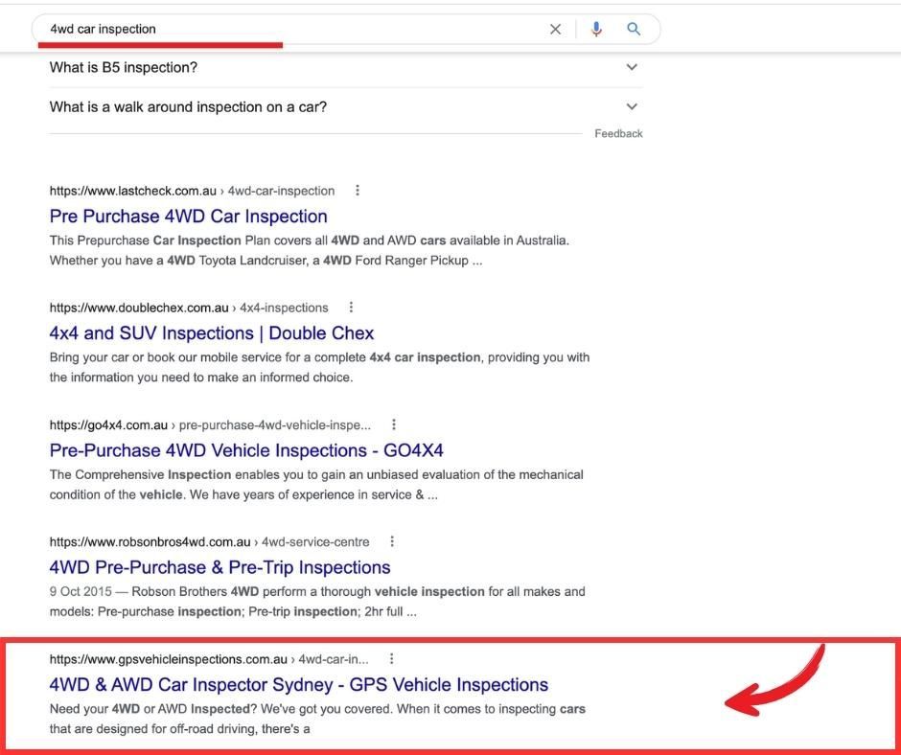This screenshot has width=901, height=755.
Task: Expand 'What is a walk around inspection' question
Action: pos(632,106)
